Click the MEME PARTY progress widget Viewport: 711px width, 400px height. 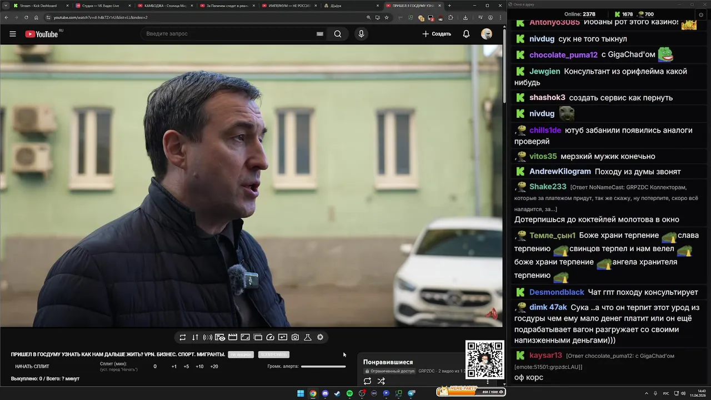coord(470,391)
